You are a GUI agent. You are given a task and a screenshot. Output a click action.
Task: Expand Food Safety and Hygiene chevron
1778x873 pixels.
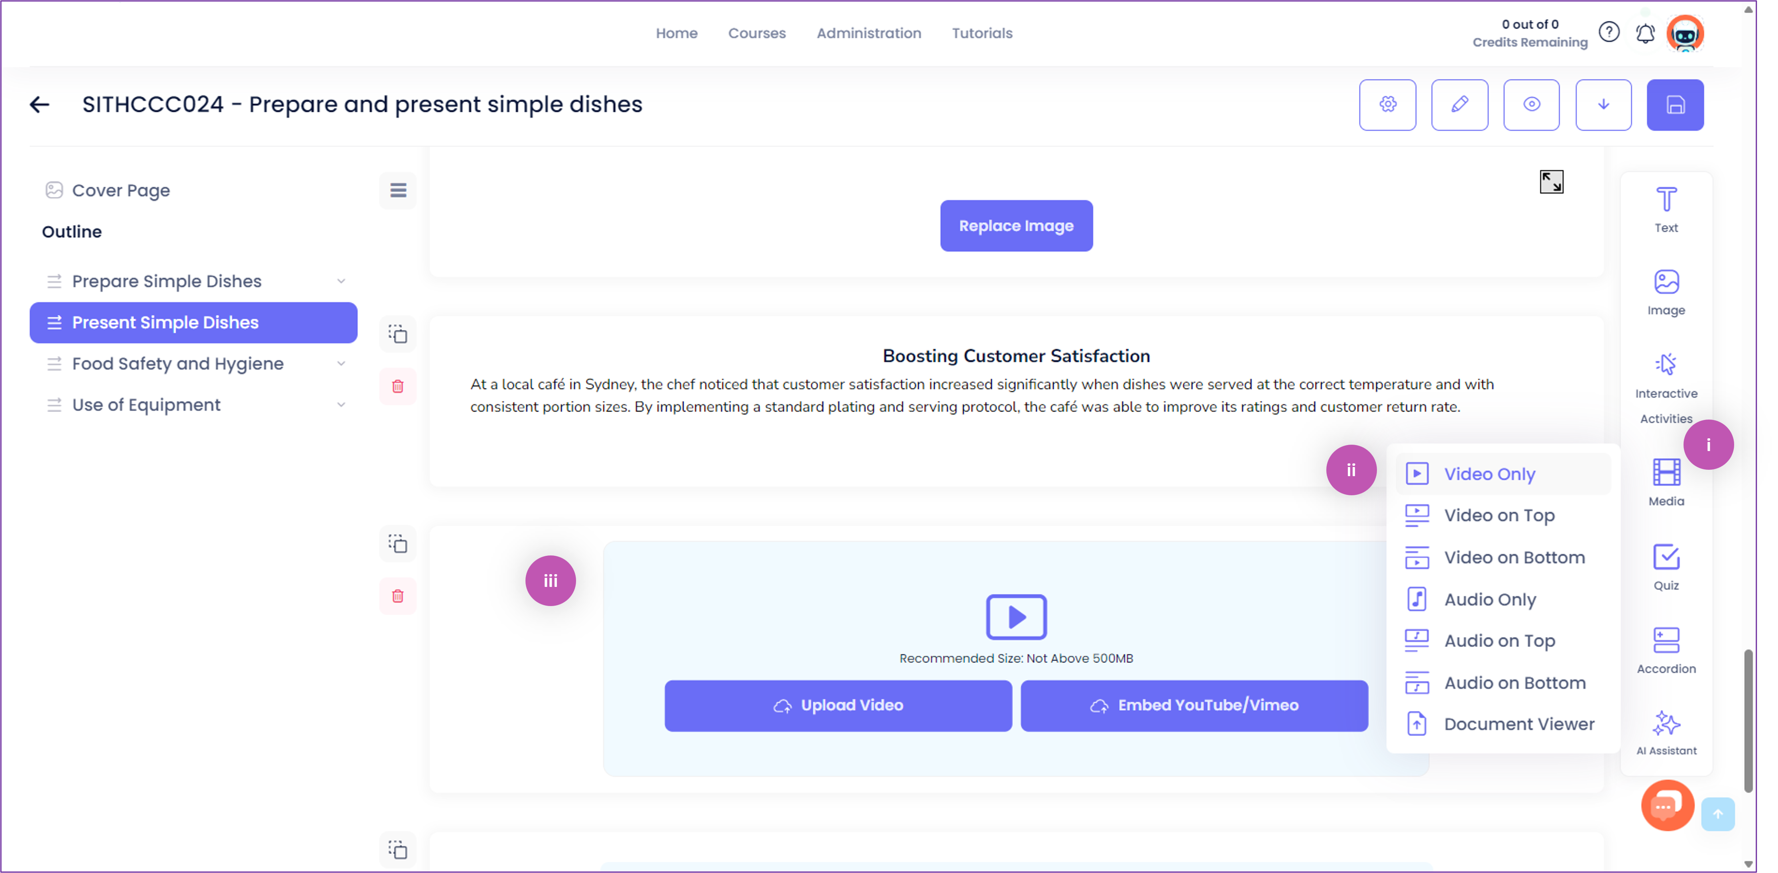point(340,364)
